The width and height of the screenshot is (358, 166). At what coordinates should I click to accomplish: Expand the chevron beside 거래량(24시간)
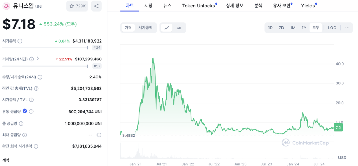pyautogui.click(x=38, y=59)
